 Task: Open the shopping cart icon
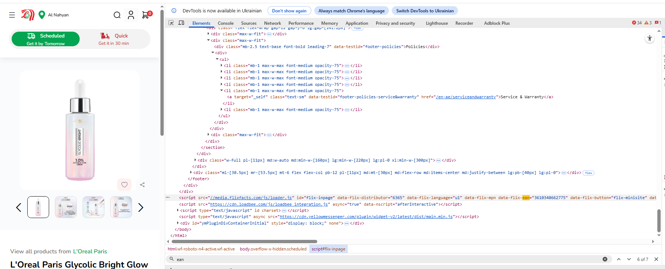[x=146, y=15]
